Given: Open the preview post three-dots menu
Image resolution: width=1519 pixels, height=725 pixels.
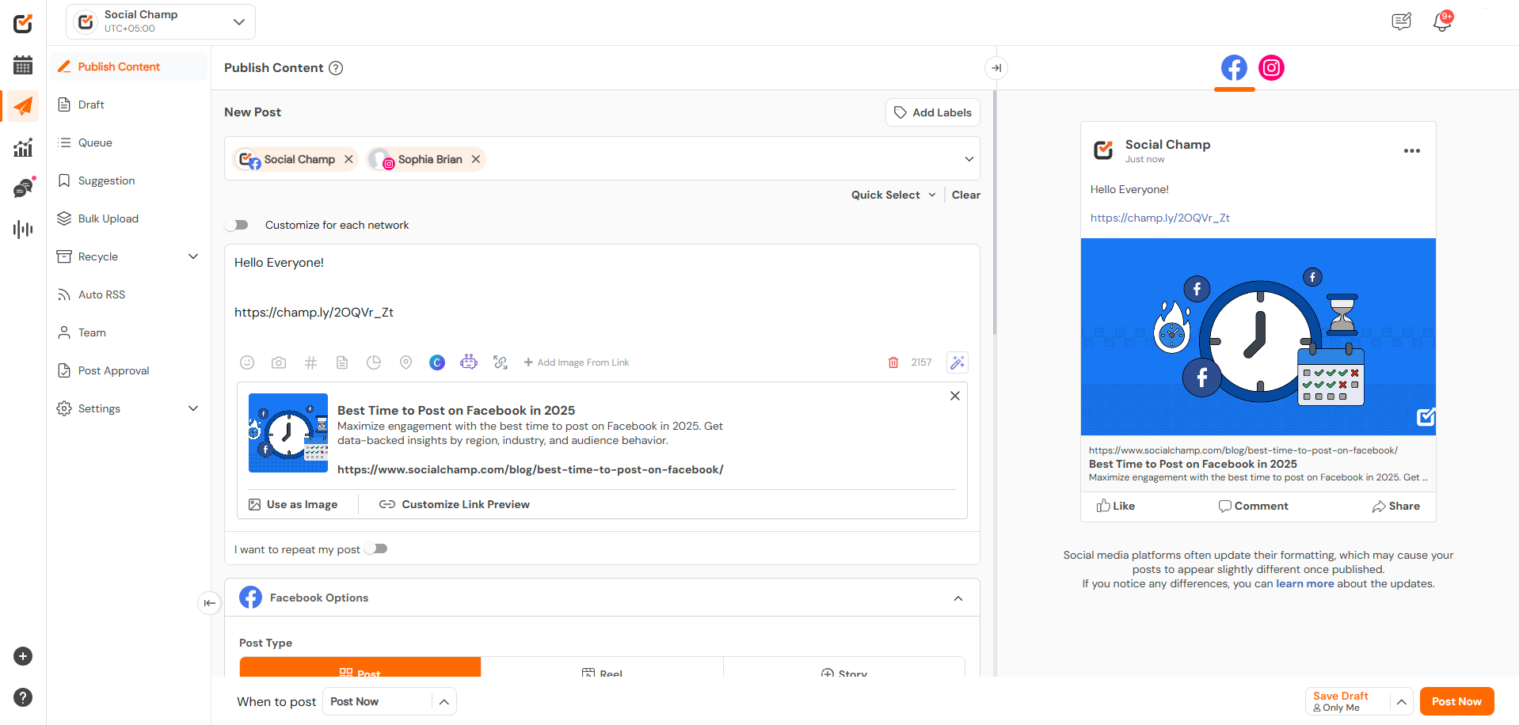Looking at the screenshot, I should coord(1411,150).
